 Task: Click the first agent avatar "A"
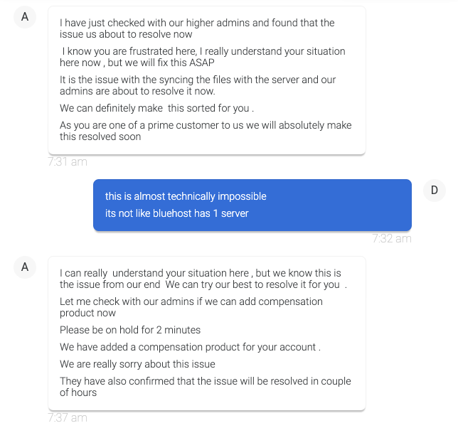coord(25,17)
